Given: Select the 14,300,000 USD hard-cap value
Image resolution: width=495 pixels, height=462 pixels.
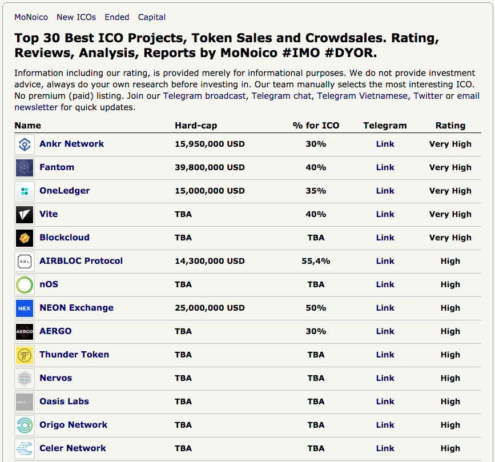Looking at the screenshot, I should click(210, 261).
